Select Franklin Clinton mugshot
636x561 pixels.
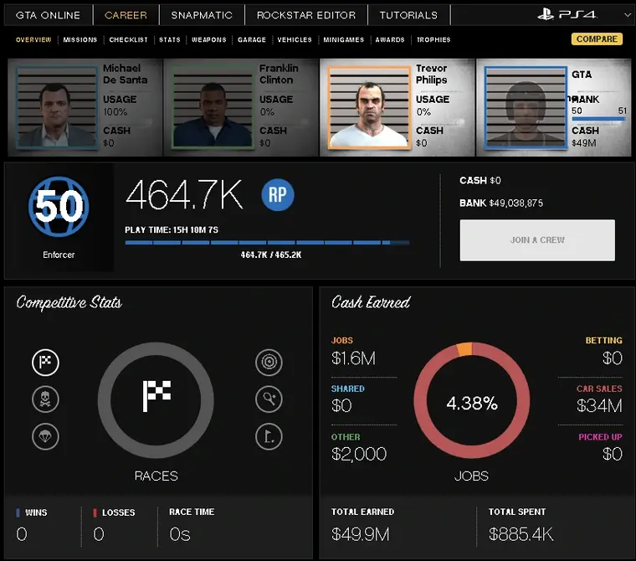tap(213, 107)
